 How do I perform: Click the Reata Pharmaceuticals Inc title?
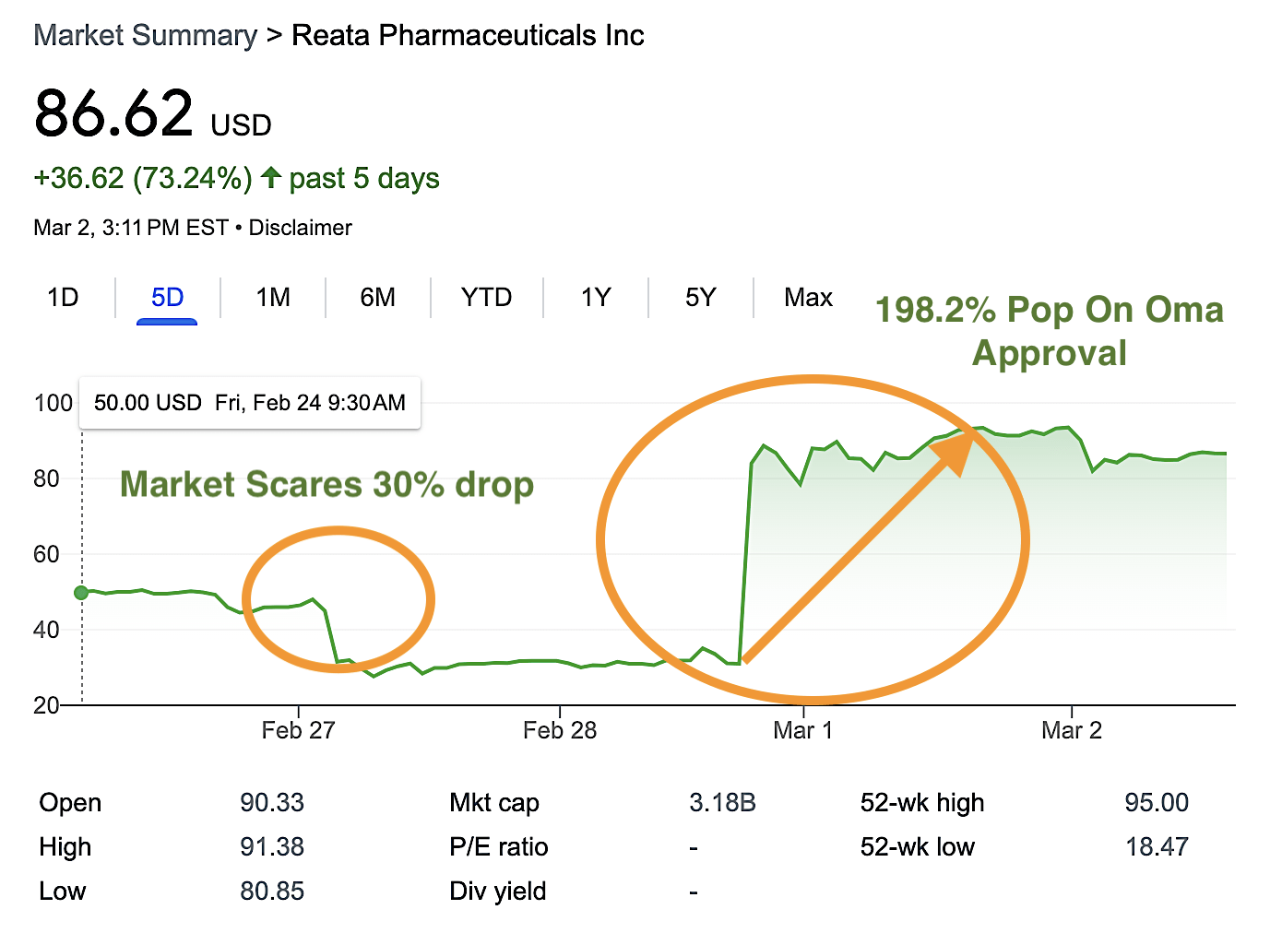coord(468,36)
